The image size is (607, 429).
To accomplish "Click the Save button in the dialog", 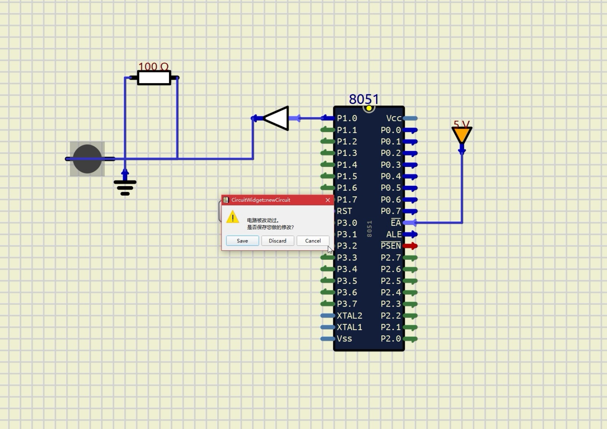I will (x=242, y=241).
